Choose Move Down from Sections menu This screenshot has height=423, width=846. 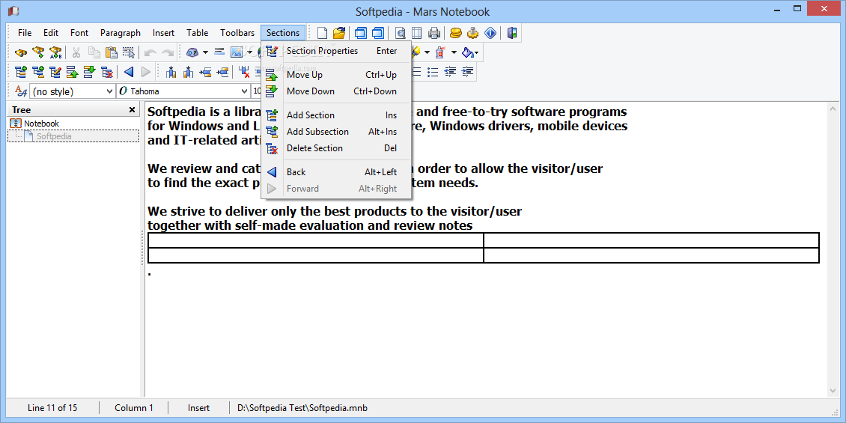click(336, 91)
